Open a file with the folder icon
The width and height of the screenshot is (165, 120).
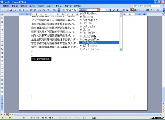[x=7, y=10]
